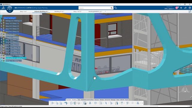Open the user profile avatar
192x108 pixels.
click(x=177, y=8)
